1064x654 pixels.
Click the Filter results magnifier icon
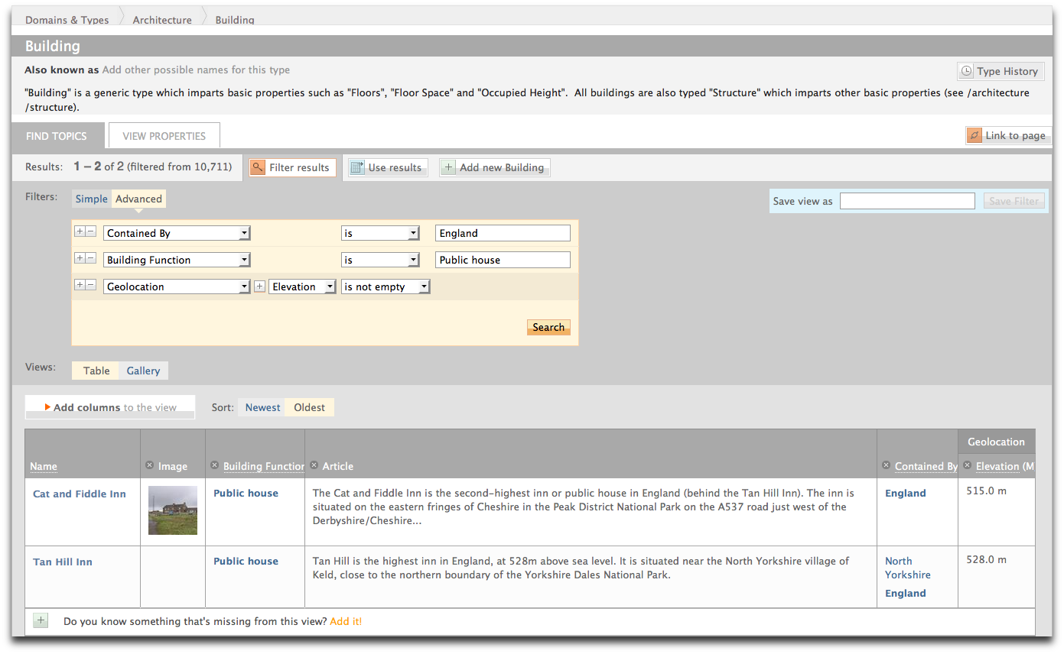coord(258,167)
